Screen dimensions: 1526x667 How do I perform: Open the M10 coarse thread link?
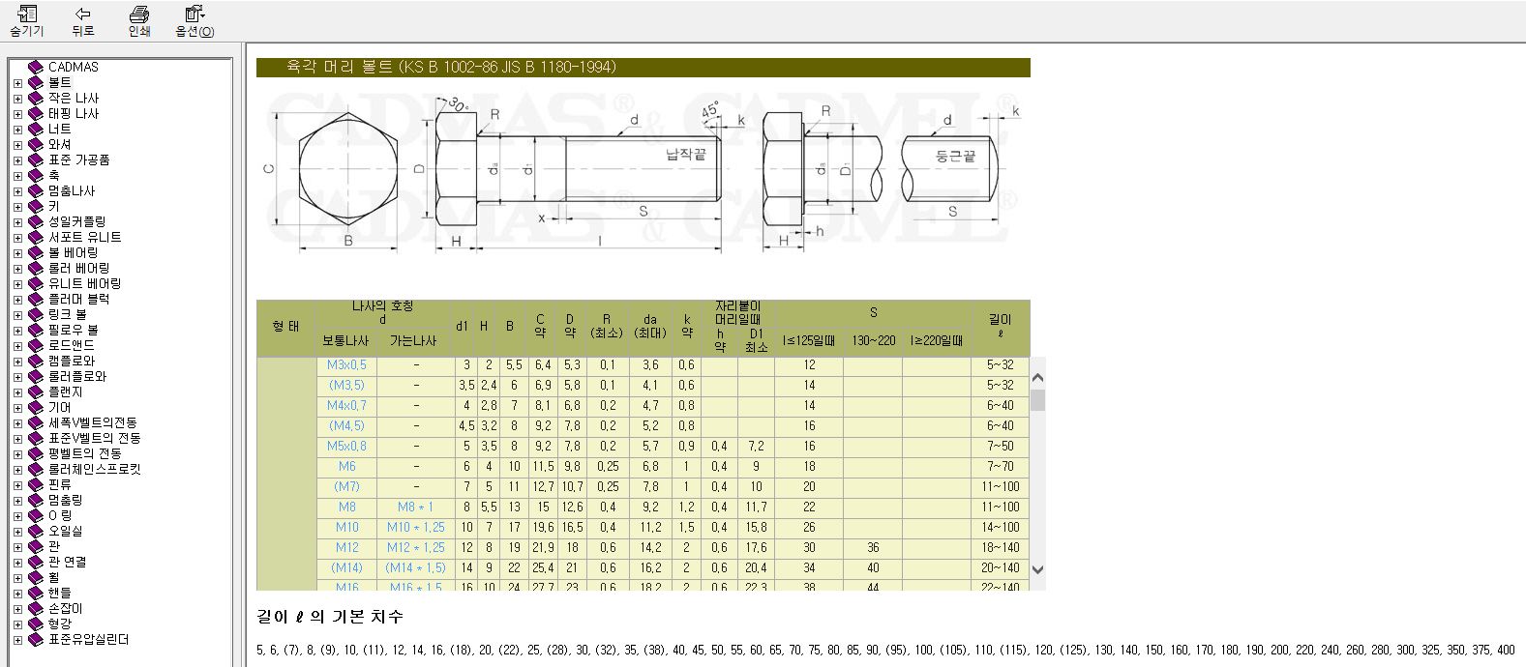click(x=346, y=528)
